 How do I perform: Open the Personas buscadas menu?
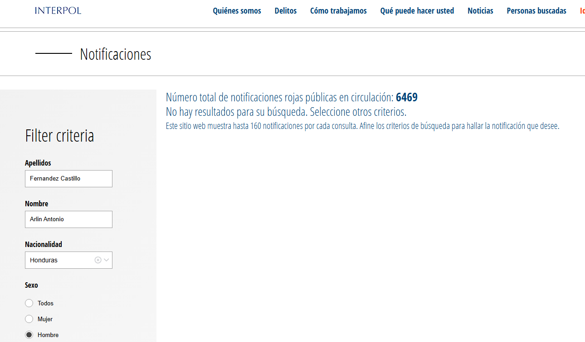coord(536,11)
